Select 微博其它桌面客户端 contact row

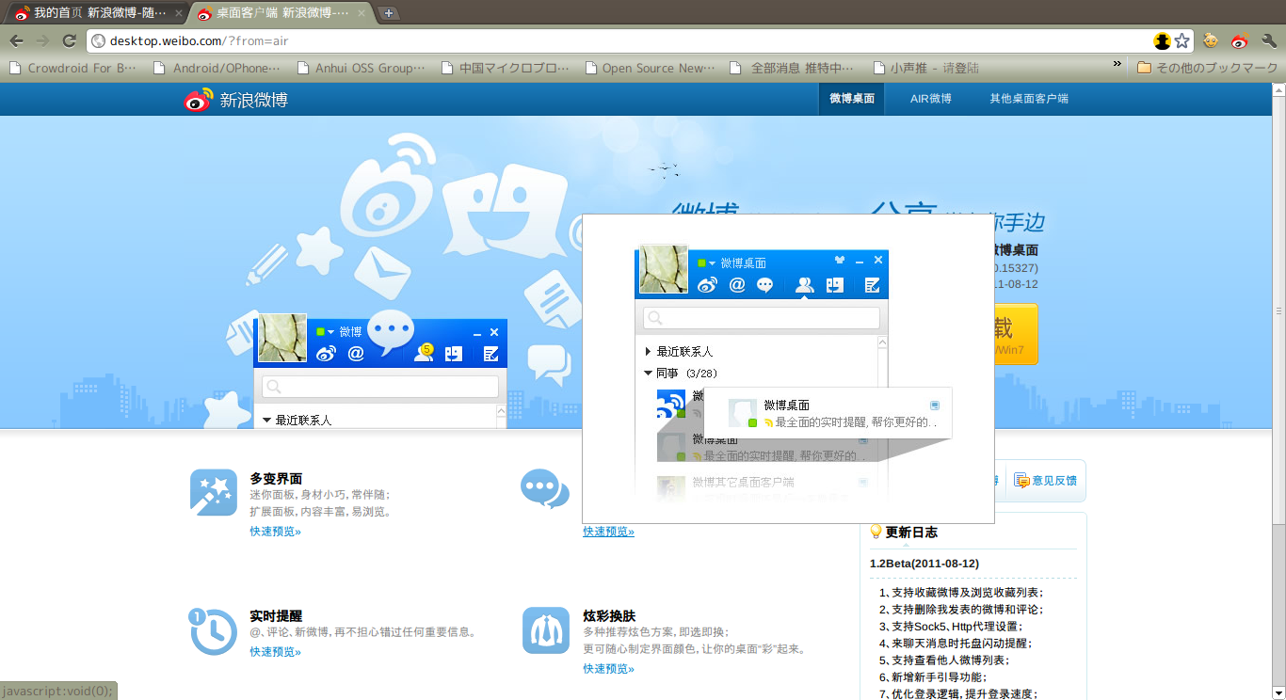pos(763,485)
